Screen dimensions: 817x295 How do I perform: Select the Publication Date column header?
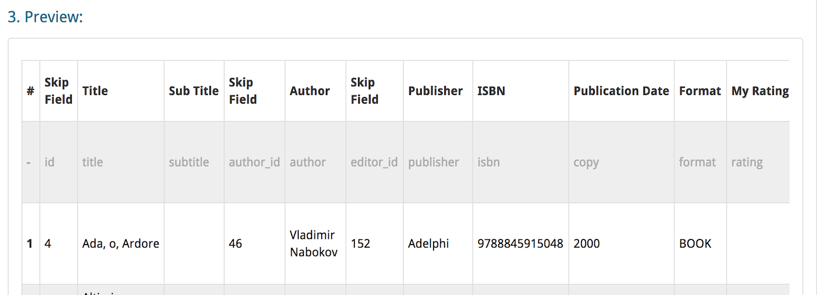(x=621, y=91)
